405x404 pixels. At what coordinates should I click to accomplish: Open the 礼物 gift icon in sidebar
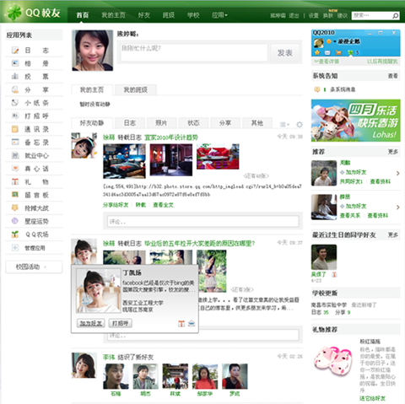[15, 181]
